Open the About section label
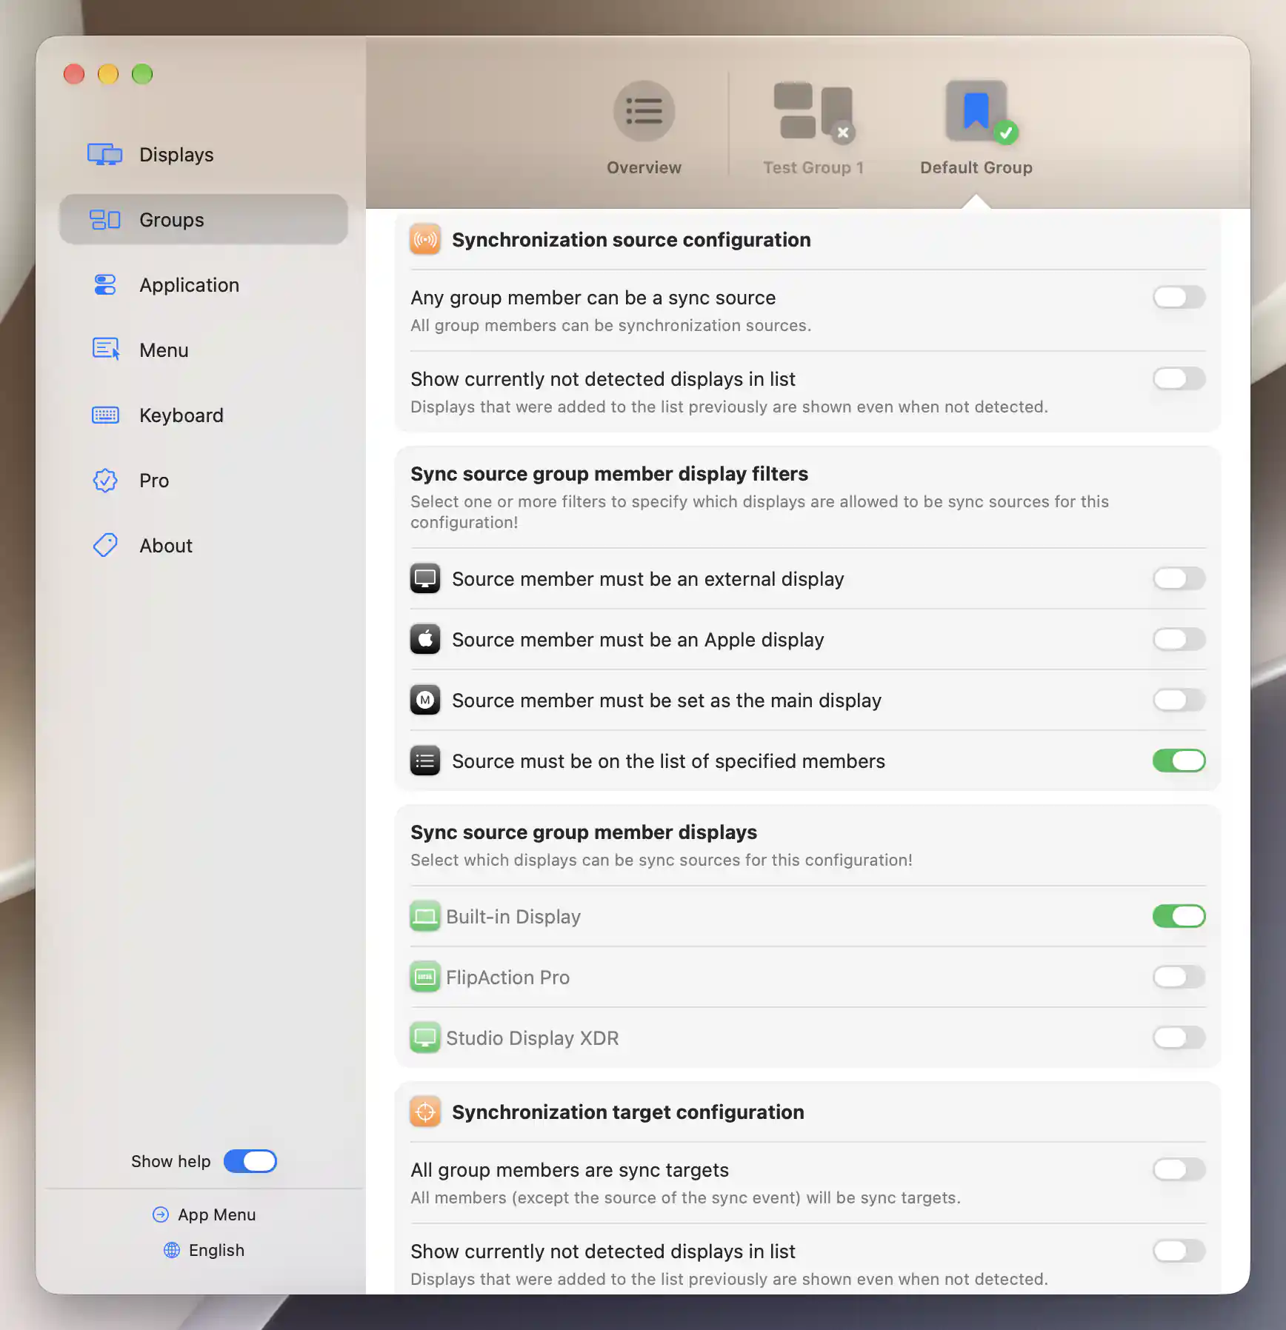The width and height of the screenshot is (1286, 1330). click(x=166, y=546)
